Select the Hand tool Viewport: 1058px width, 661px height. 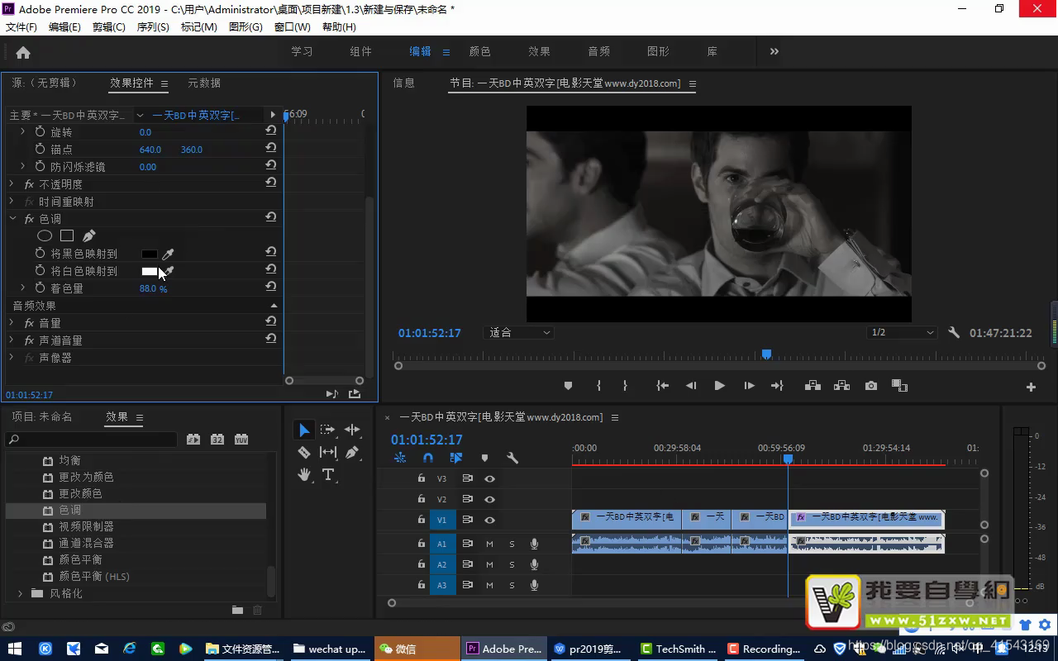[304, 474]
